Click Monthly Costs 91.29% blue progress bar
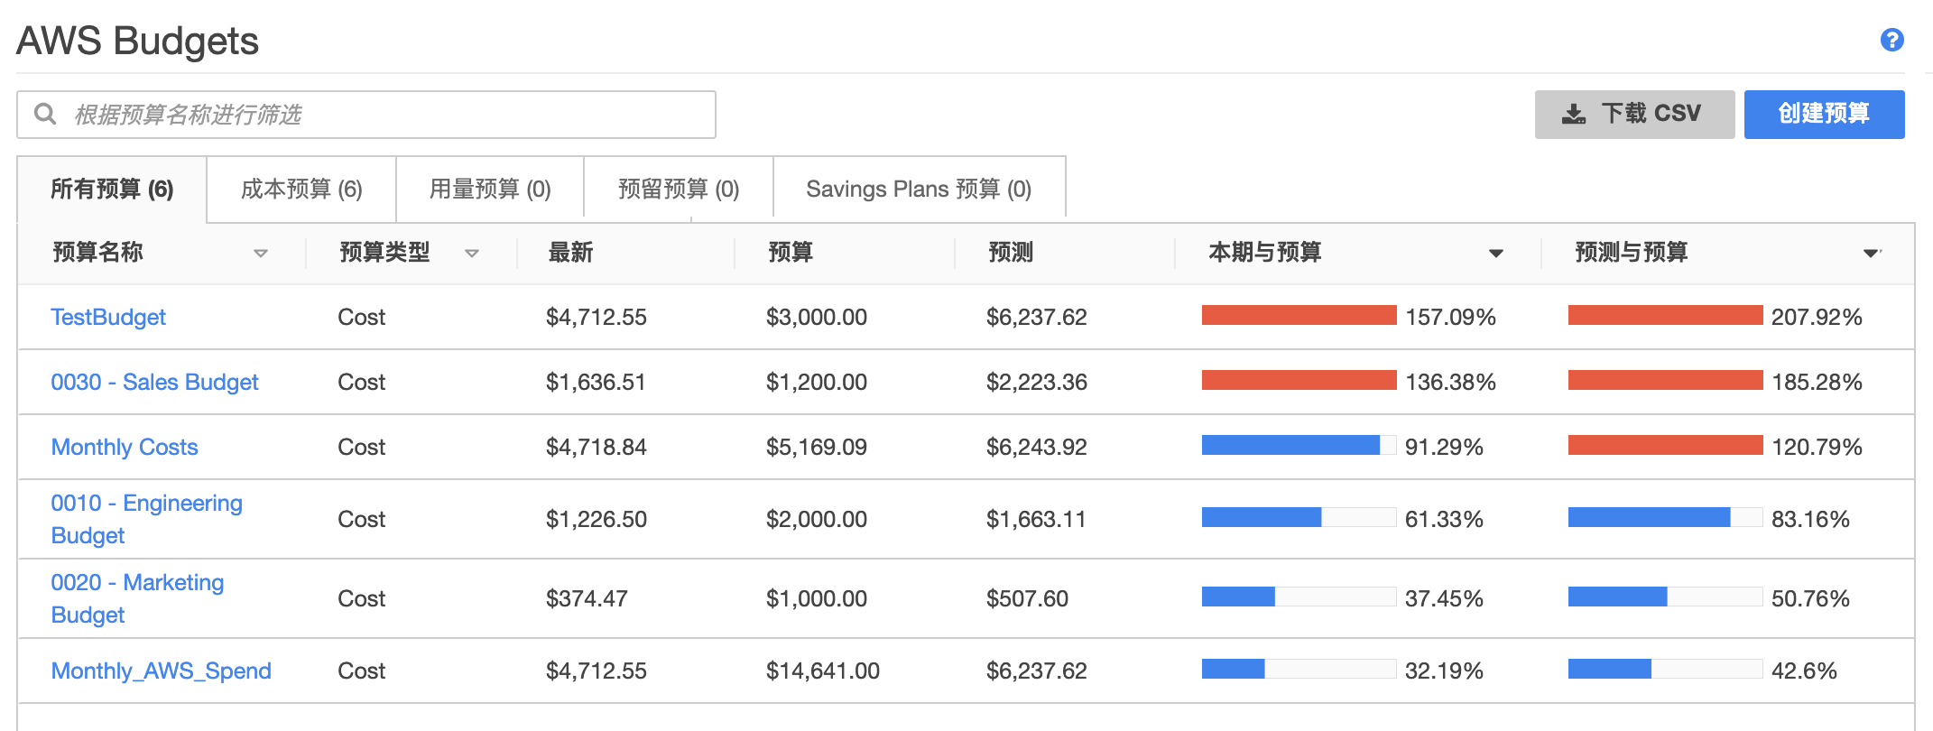1933x731 pixels. pyautogui.click(x=1299, y=445)
